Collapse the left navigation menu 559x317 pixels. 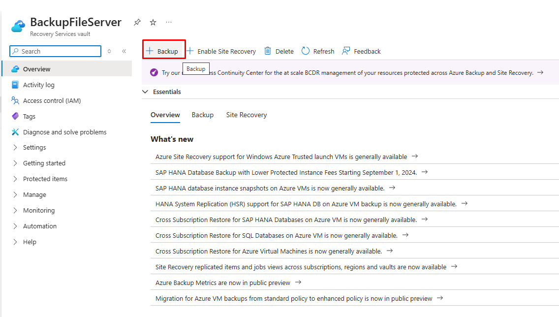(x=124, y=51)
